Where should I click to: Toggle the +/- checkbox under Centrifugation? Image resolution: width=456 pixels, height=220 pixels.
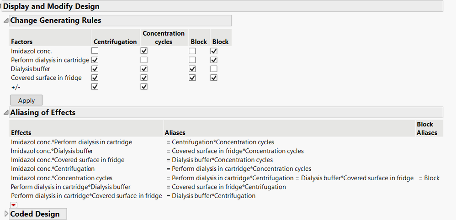pyautogui.click(x=95, y=87)
